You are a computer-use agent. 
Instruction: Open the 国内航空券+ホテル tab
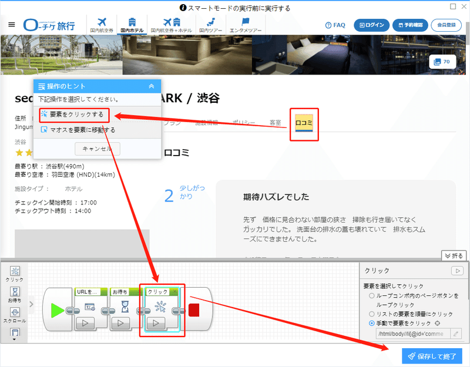pyautogui.click(x=172, y=25)
